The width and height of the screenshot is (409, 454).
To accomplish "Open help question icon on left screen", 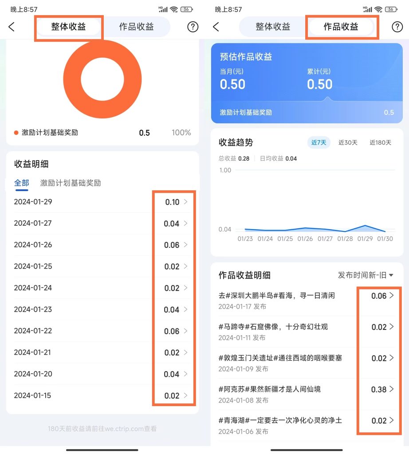I will (193, 27).
